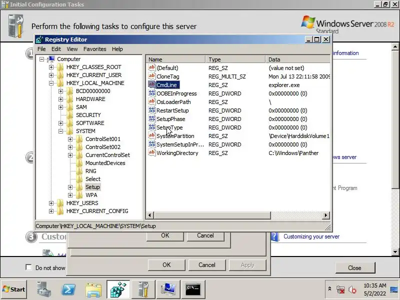Open the Edit menu in Registry Editor
The image size is (400, 300).
tap(56, 49)
